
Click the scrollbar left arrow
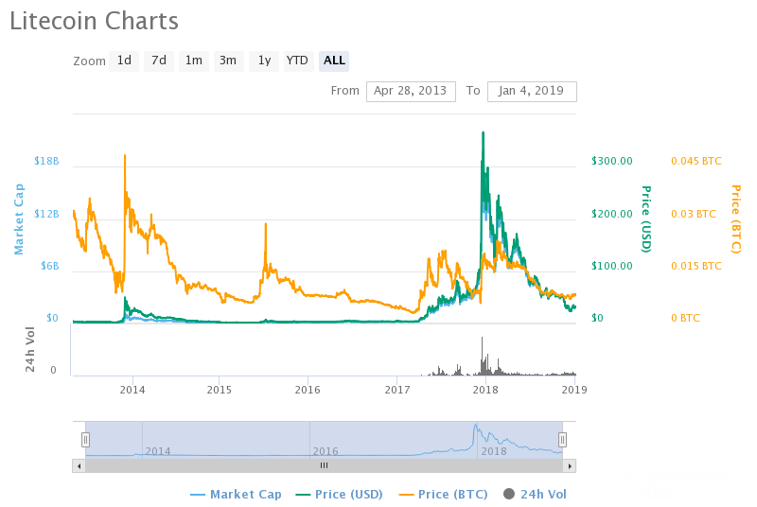tap(79, 465)
